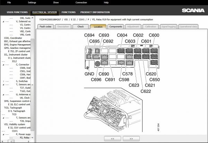Select V82 tree item
This screenshot has width=208, height=143.
tap(25, 31)
